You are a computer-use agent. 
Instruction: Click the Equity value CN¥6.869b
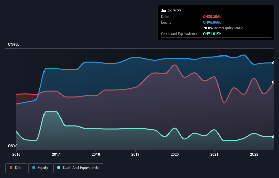[x=212, y=22]
